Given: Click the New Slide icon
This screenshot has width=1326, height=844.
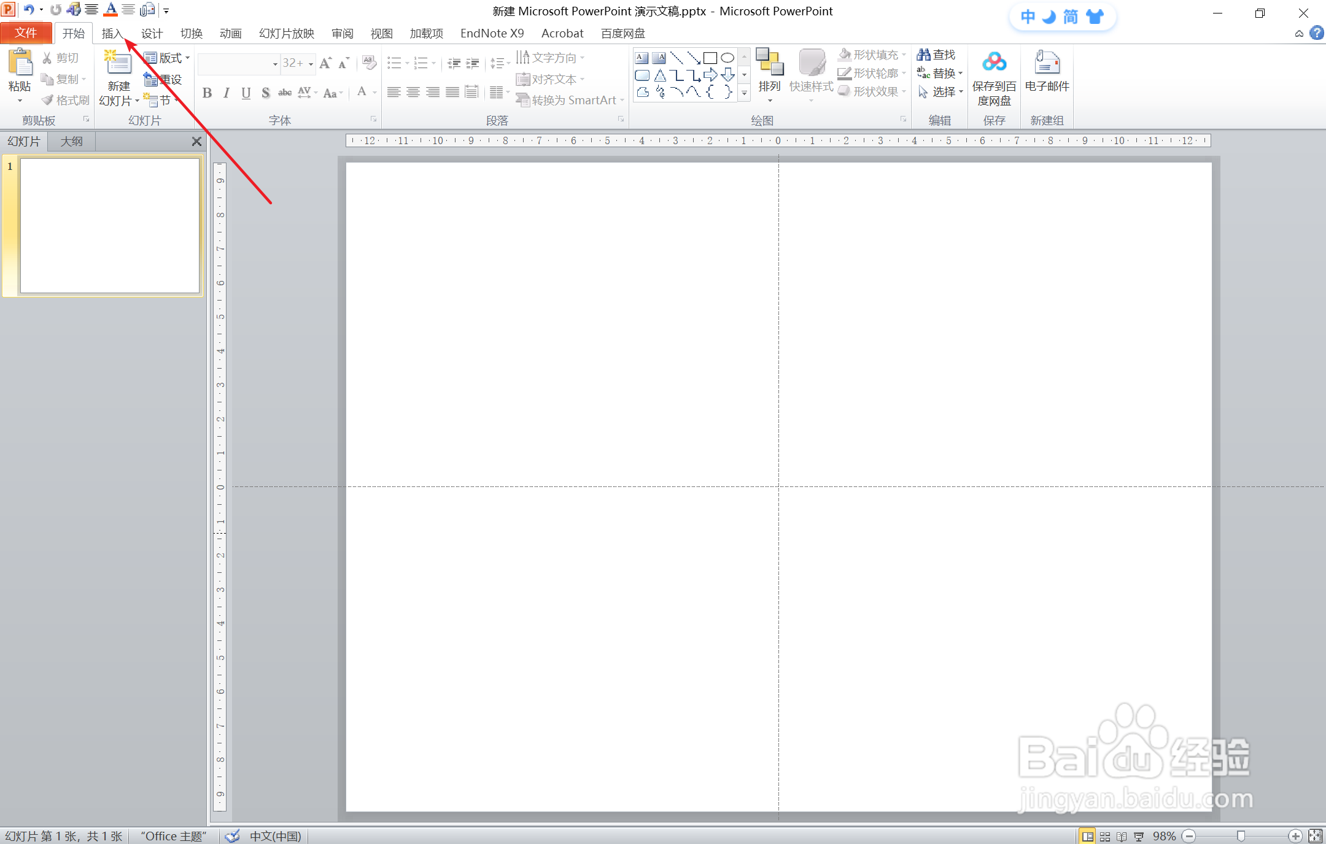Looking at the screenshot, I should tap(118, 63).
